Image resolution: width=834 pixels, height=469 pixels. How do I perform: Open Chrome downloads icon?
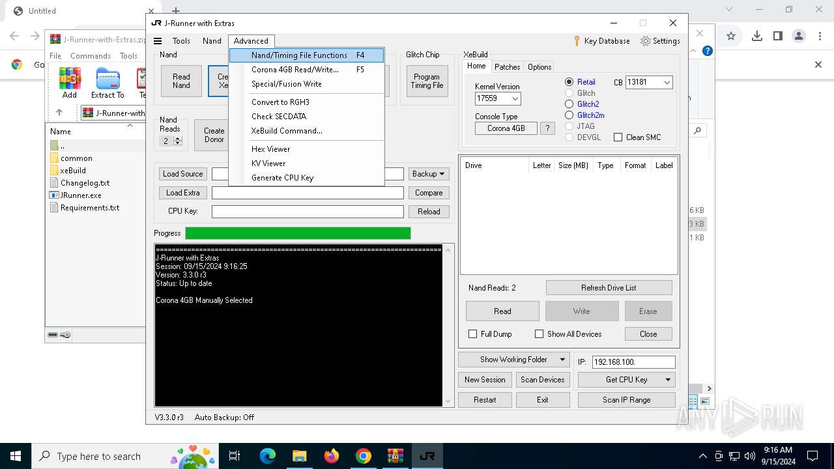[x=756, y=36]
